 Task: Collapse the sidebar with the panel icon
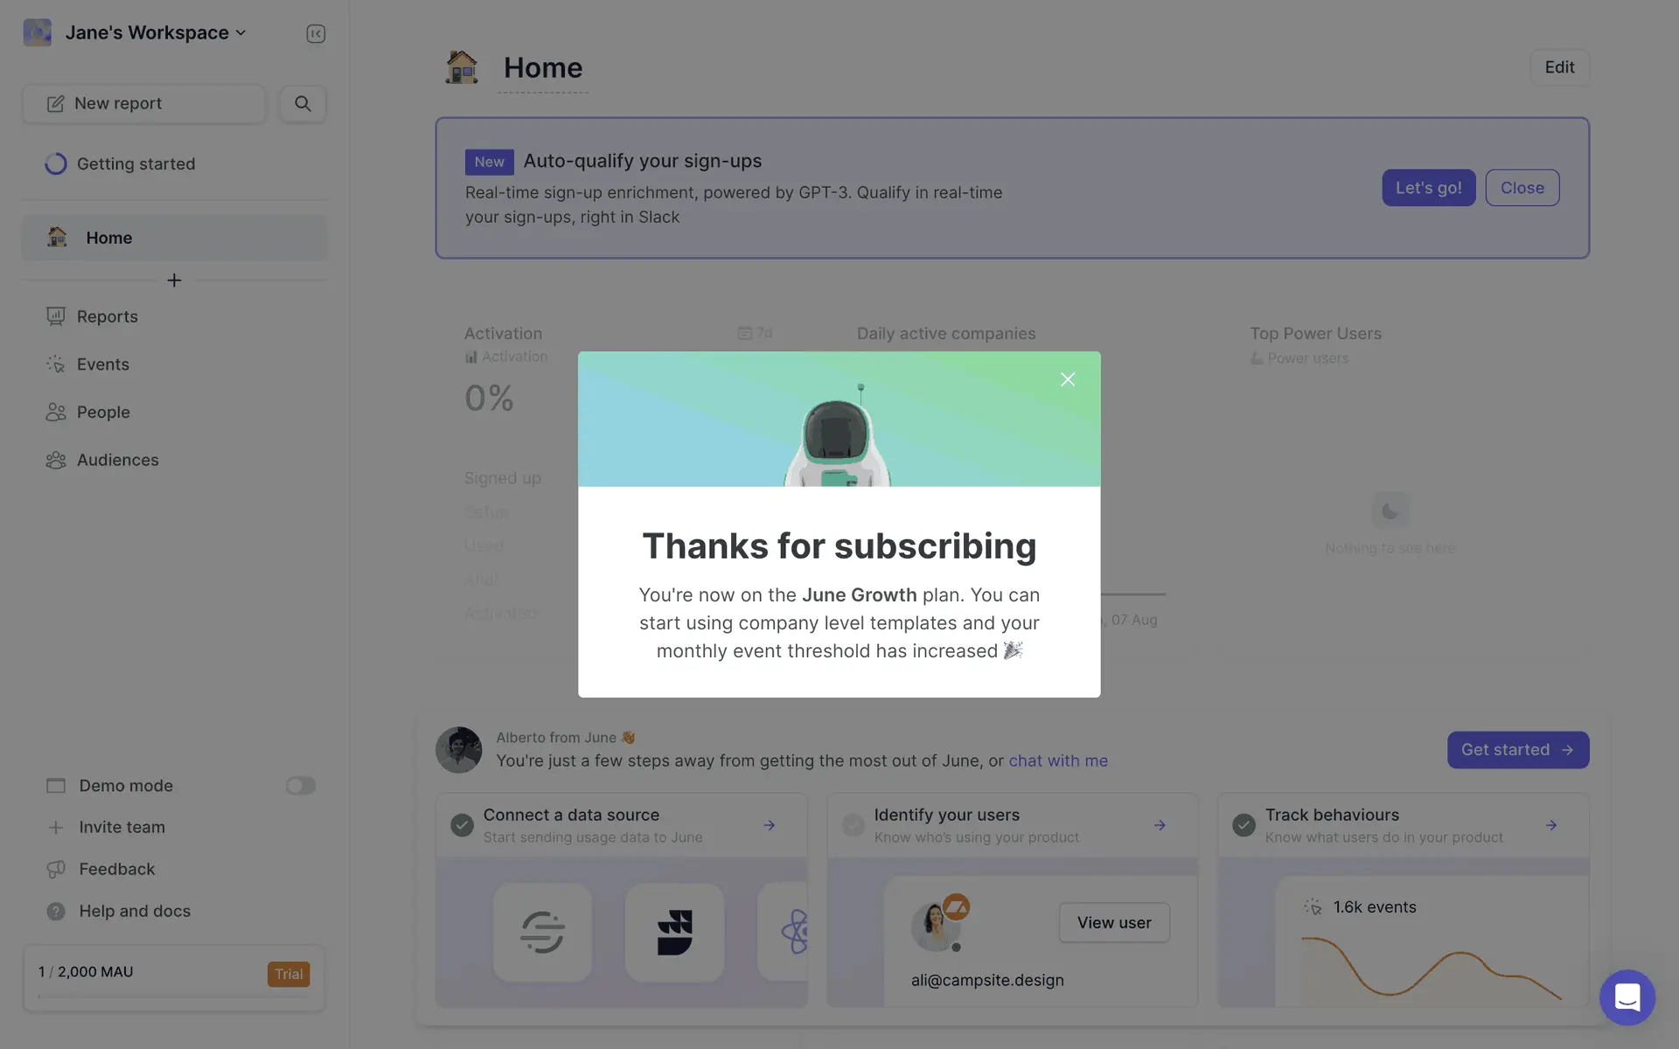pos(316,33)
